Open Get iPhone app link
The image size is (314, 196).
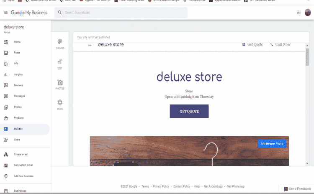[x=235, y=186]
